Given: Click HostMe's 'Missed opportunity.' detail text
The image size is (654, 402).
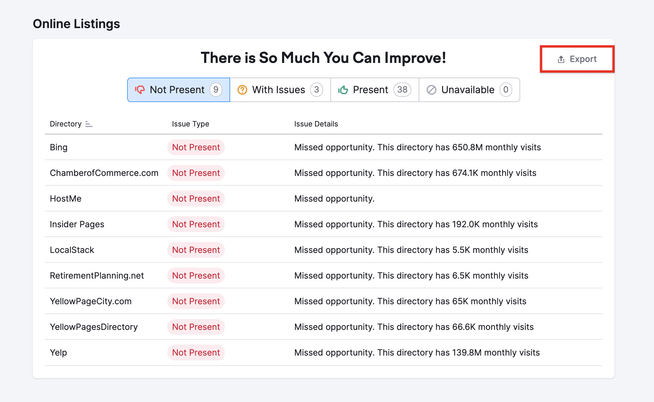Looking at the screenshot, I should point(334,199).
